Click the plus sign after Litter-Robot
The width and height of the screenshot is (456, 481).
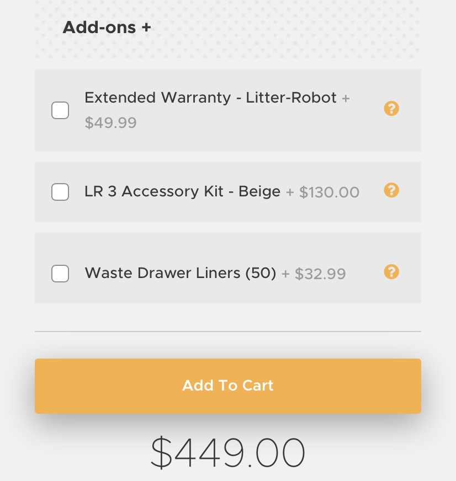(346, 98)
